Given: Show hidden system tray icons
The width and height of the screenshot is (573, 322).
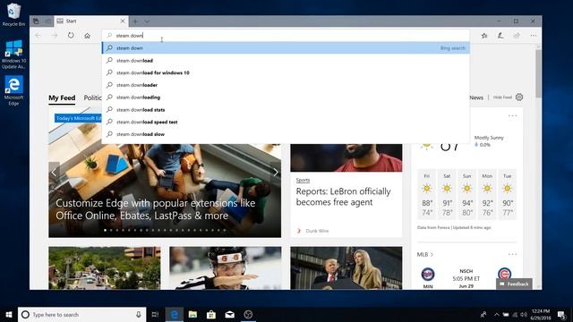Looking at the screenshot, I should [x=496, y=314].
